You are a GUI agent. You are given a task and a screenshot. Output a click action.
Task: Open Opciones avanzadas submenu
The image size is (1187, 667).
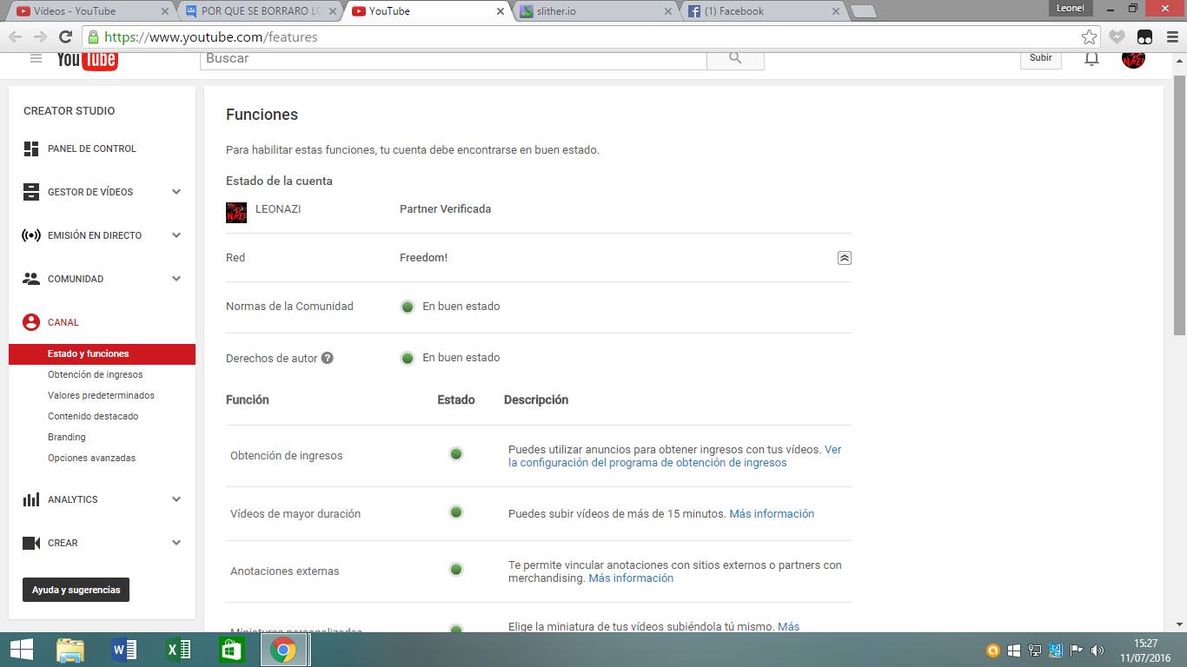tap(92, 458)
